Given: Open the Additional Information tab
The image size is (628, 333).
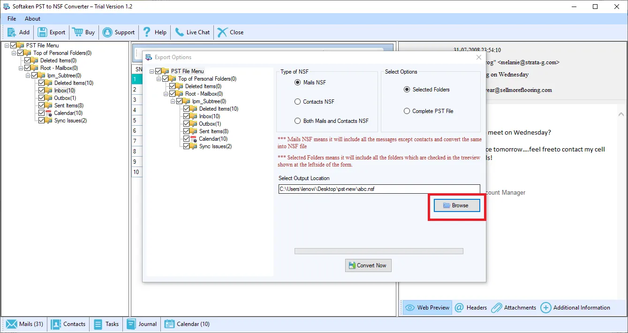Looking at the screenshot, I should [x=575, y=308].
